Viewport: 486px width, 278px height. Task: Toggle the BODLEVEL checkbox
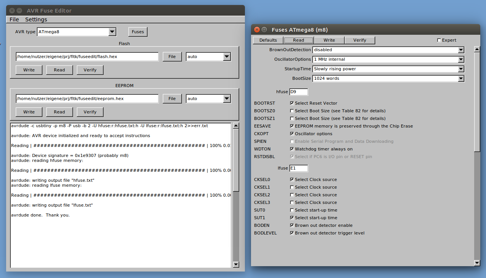pyautogui.click(x=292, y=233)
